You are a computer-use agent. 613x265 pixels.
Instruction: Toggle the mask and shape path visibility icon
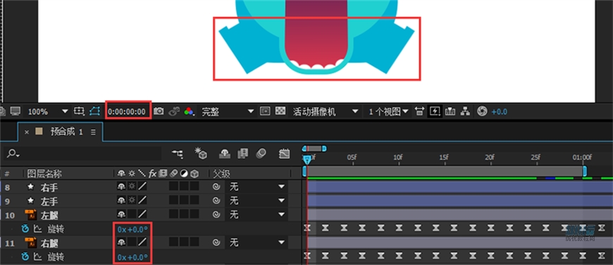click(94, 111)
